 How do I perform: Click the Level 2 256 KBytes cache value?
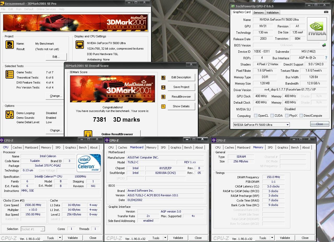point(74,215)
